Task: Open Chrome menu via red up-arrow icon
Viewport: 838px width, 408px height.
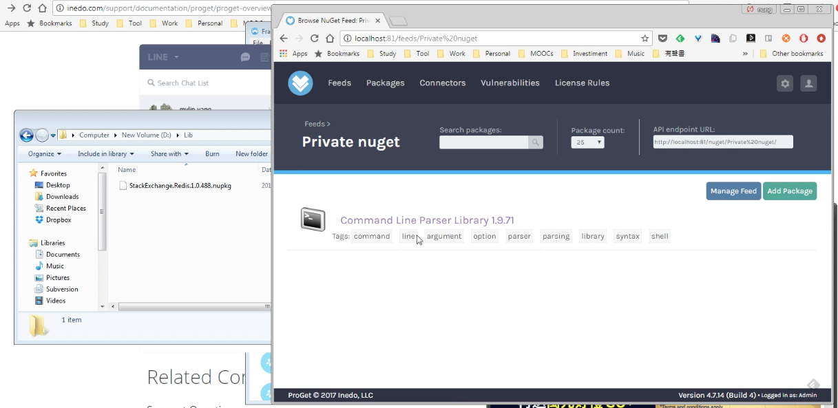Action: (821, 39)
